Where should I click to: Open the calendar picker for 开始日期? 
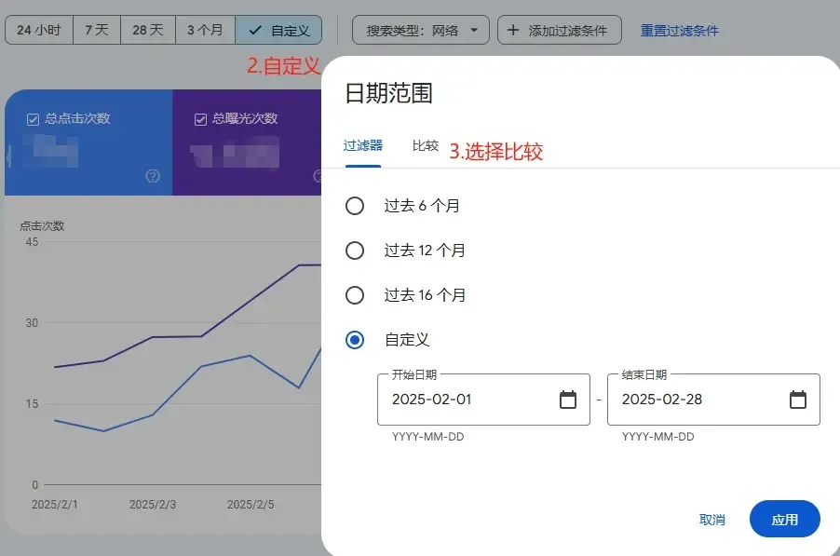(568, 399)
